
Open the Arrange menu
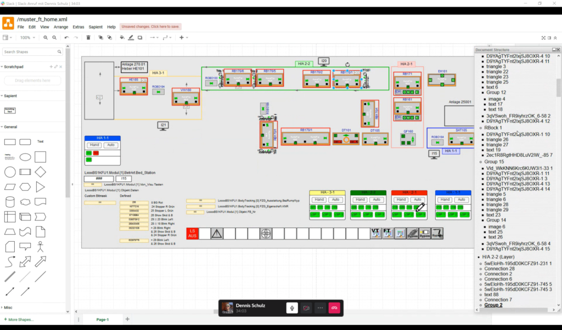[x=61, y=27]
